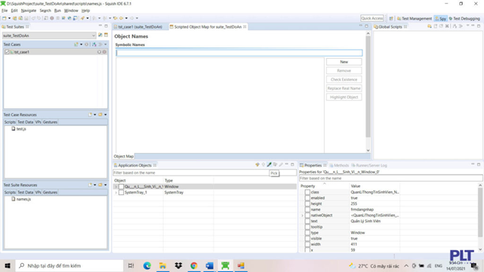Click the Pick object eyedropper icon

(269, 165)
